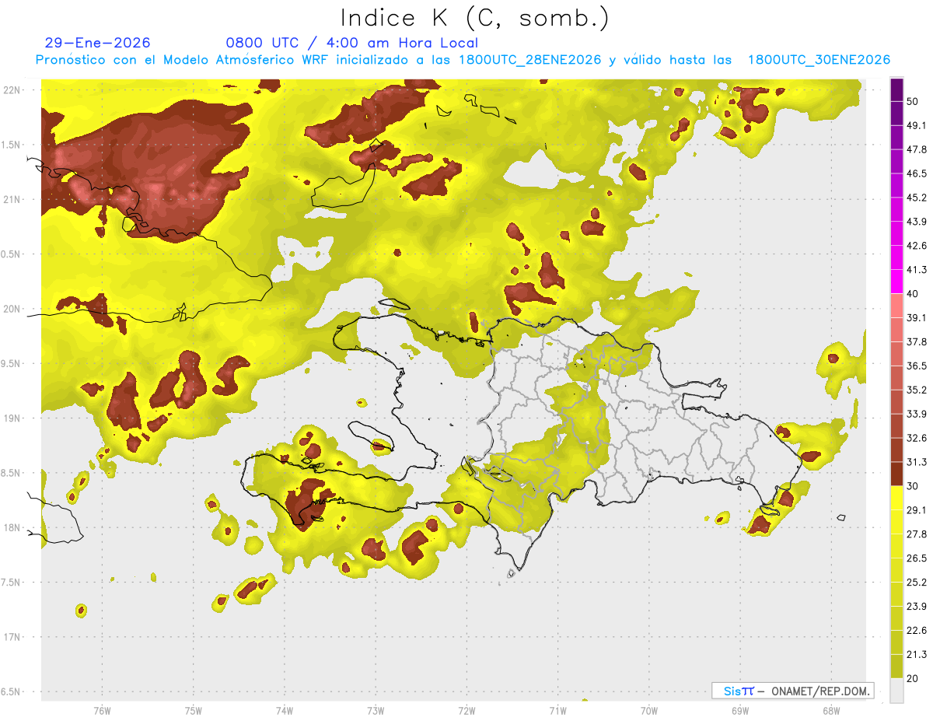933x721 pixels.
Task: Click the 'Indice K (C, somb.)' chart title
Action: click(474, 18)
